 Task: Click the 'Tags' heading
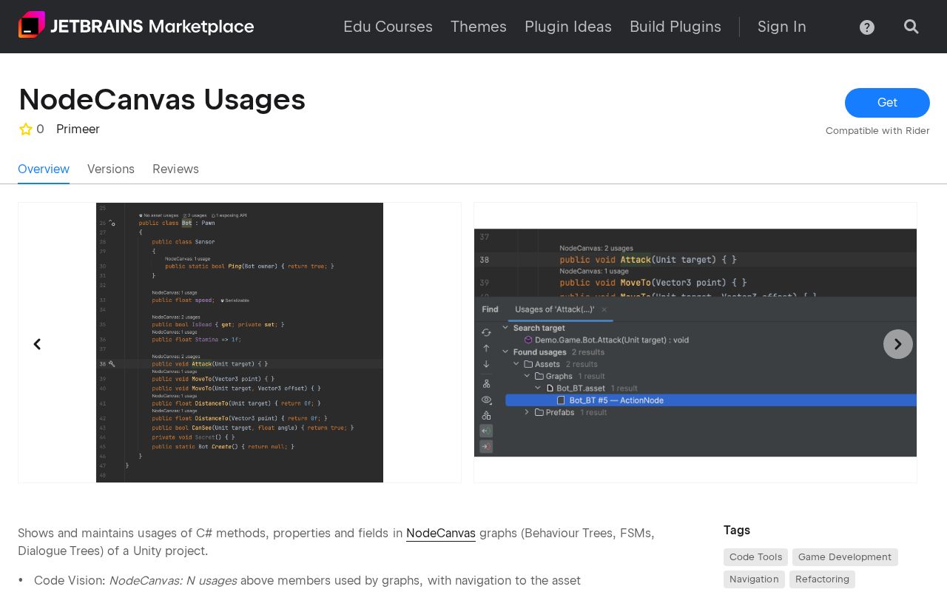click(737, 530)
